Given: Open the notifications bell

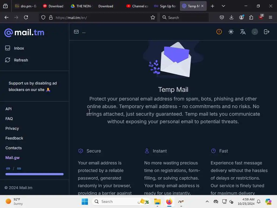Looking at the screenshot, I should point(259,201).
